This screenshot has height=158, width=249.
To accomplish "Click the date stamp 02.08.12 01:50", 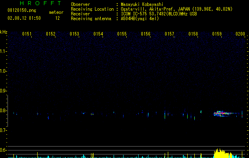I will click(x=24, y=18).
